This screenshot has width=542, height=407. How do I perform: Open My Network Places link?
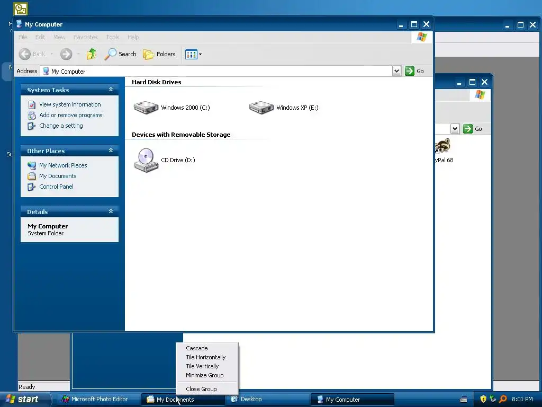coord(63,165)
